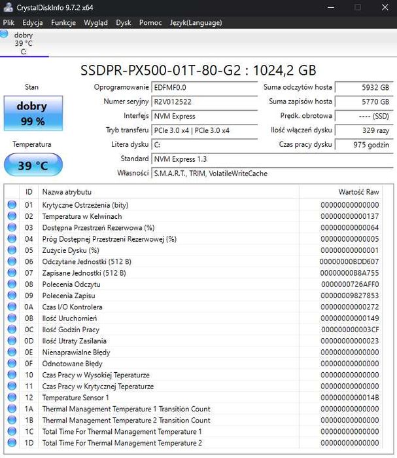Open the Plik menu
The image size is (397, 458).
[x=9, y=23]
